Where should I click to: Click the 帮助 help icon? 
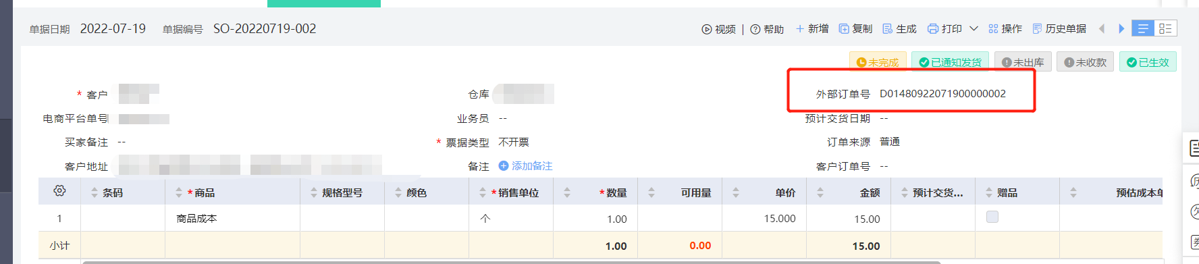coord(755,29)
